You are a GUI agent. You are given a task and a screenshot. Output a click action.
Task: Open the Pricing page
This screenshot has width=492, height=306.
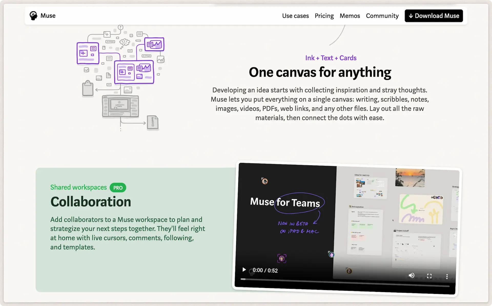pos(324,15)
